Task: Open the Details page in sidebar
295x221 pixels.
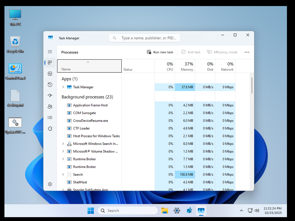Action: point(50,117)
